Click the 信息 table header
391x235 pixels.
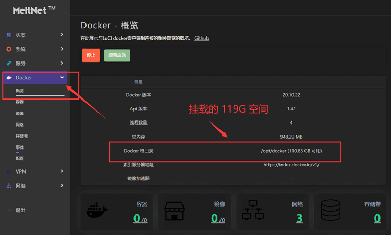tap(138, 82)
